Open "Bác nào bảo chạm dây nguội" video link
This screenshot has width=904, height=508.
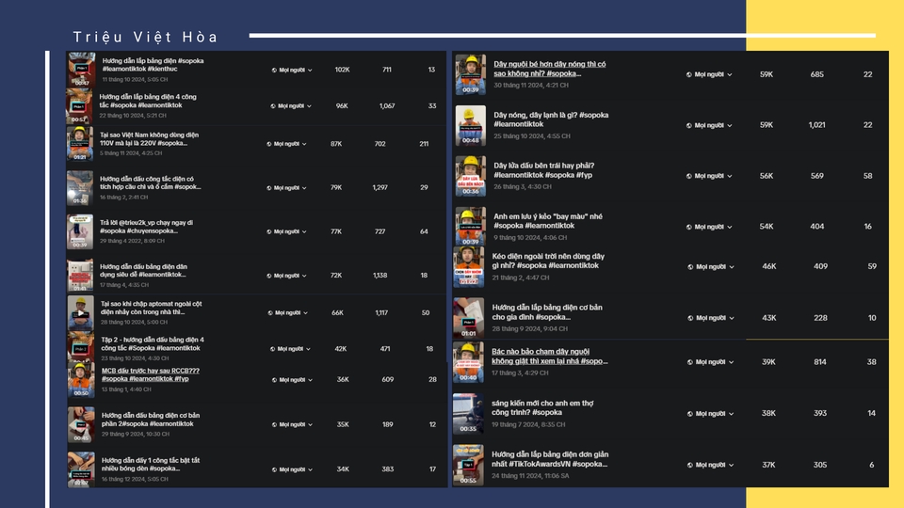click(x=549, y=356)
